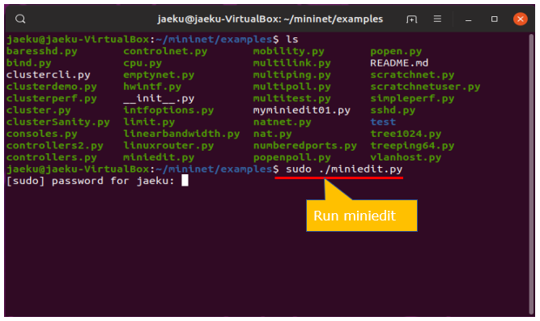
Task: Click the terminal vertical scrollbar
Action: point(531,173)
